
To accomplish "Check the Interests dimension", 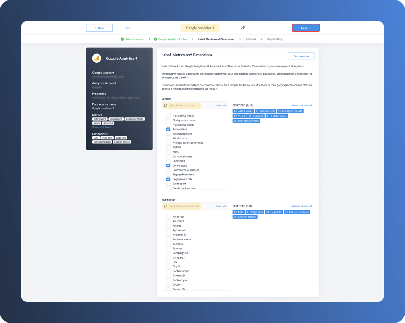I will pos(168,244).
